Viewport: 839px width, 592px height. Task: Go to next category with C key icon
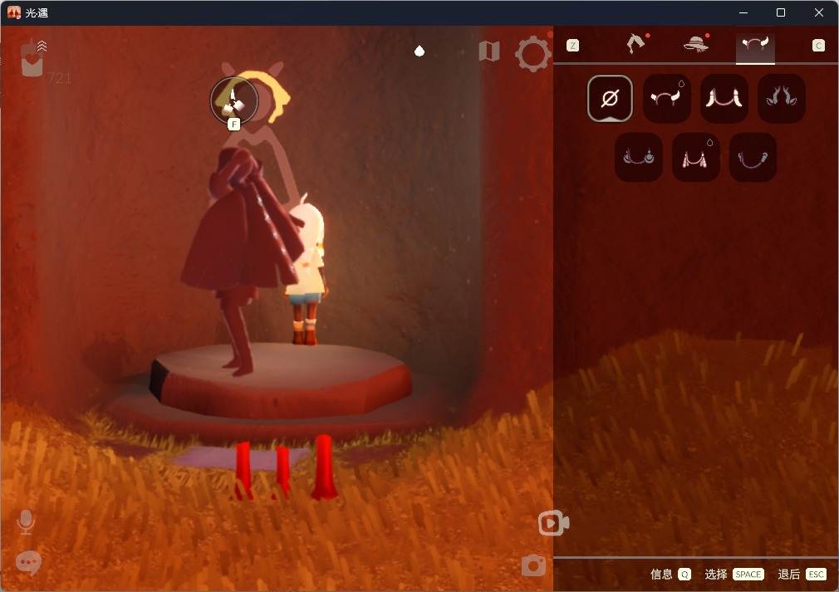tap(818, 46)
